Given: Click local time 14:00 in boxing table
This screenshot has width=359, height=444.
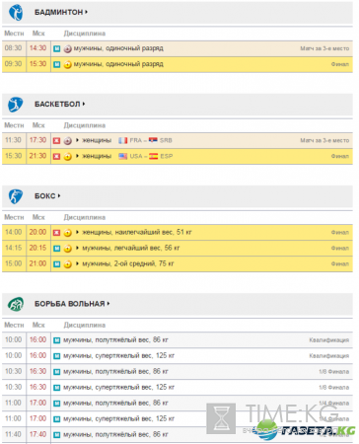Looking at the screenshot, I should [14, 232].
